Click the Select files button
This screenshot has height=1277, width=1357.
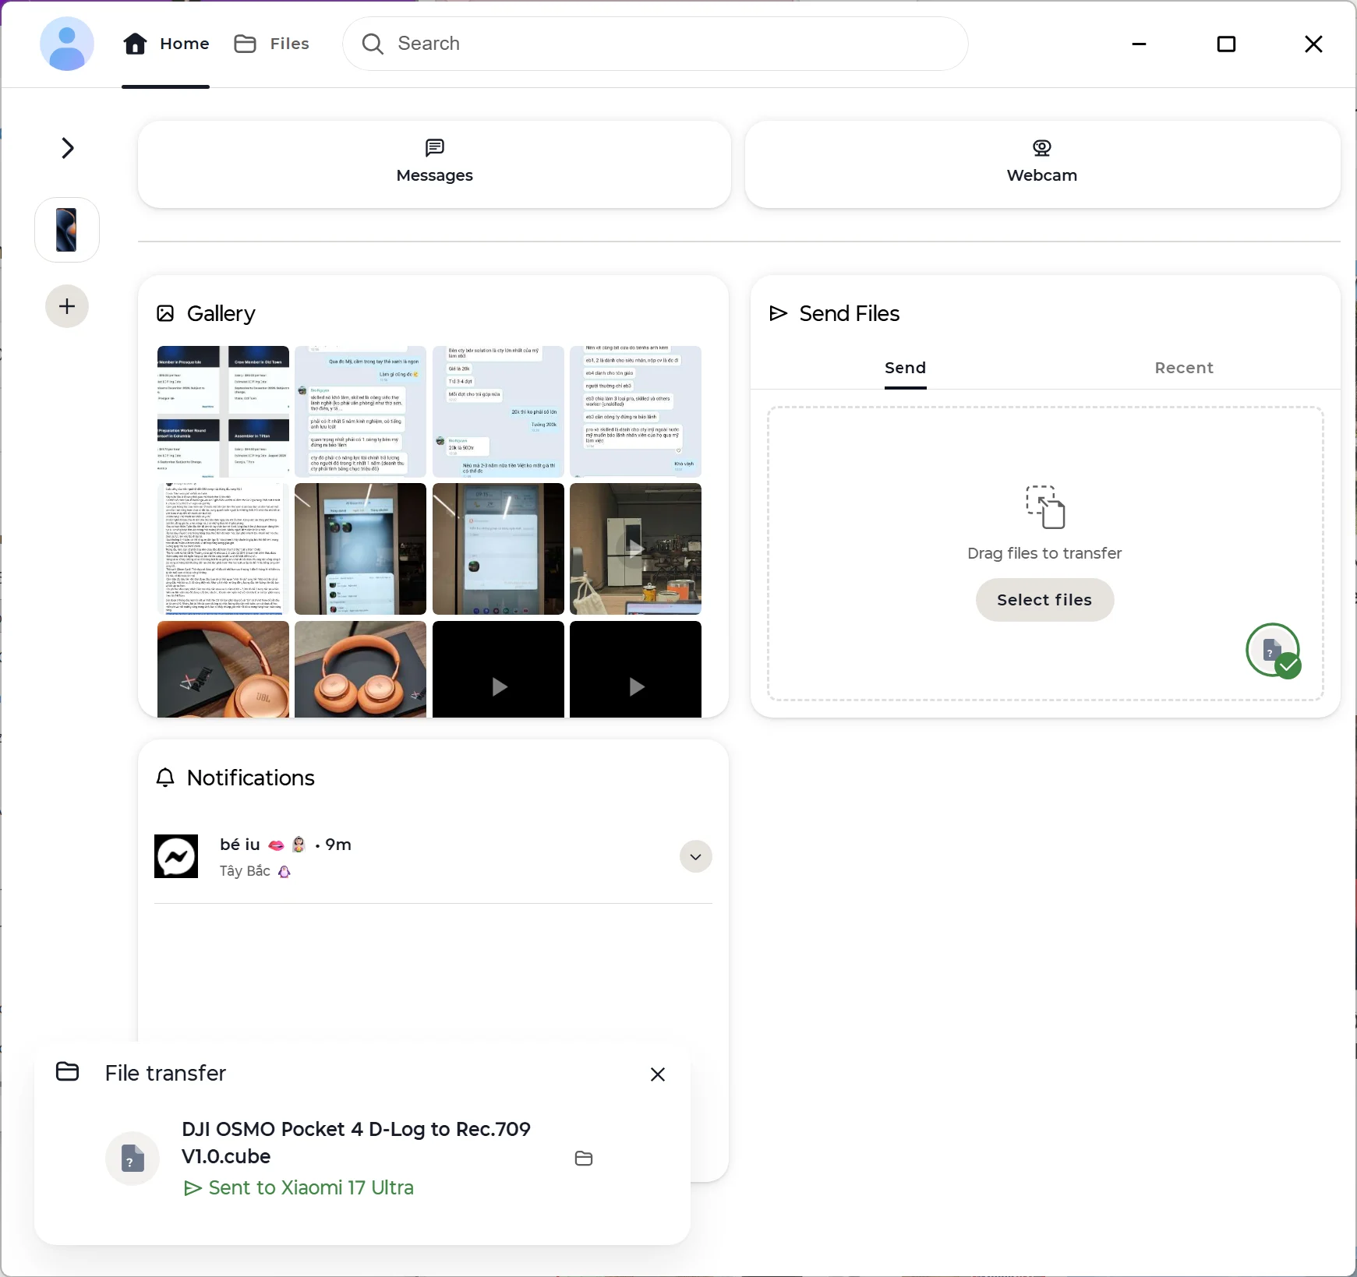coord(1044,600)
